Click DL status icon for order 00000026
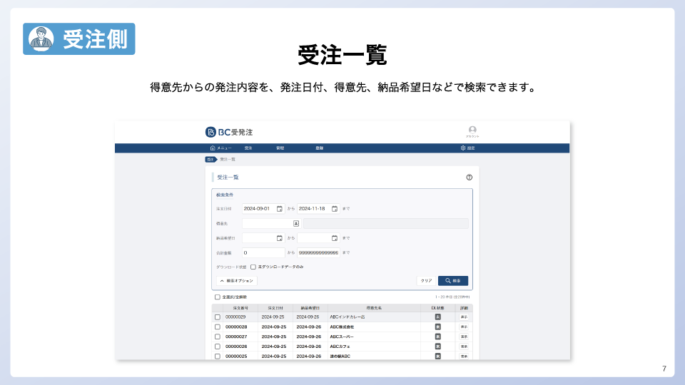The image size is (685, 385). click(437, 346)
